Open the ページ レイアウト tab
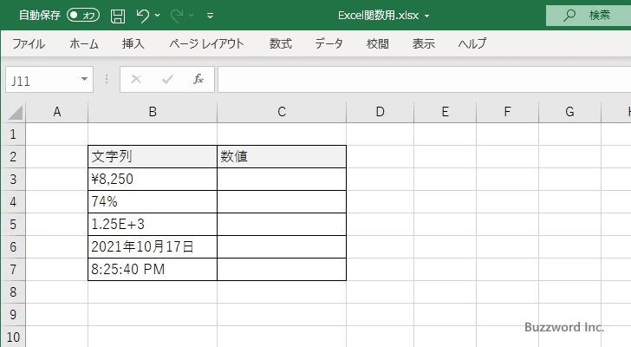The width and height of the screenshot is (631, 347). 206,43
